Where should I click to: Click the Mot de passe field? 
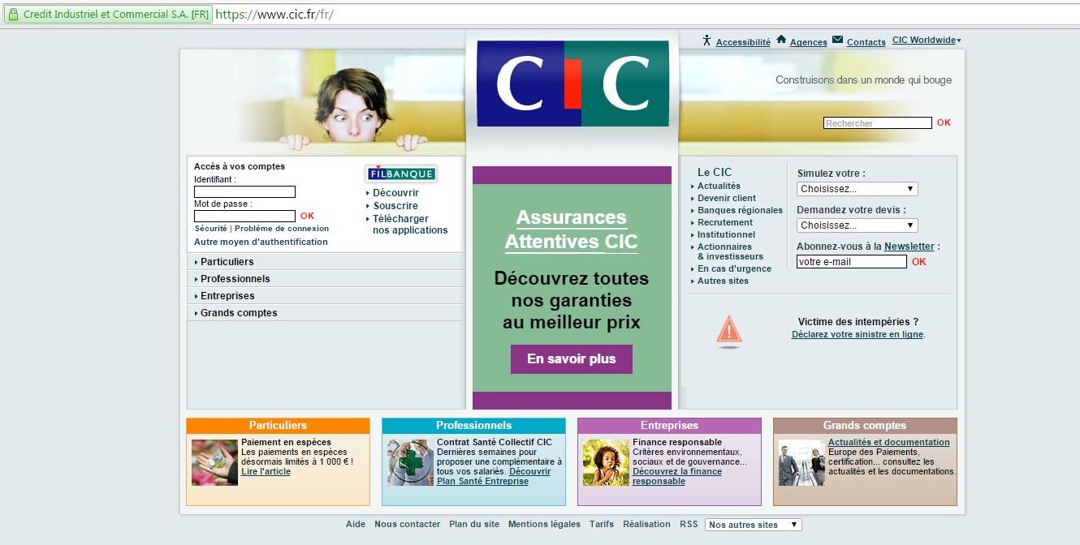(244, 217)
